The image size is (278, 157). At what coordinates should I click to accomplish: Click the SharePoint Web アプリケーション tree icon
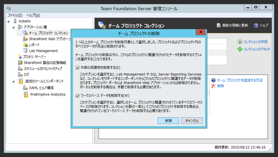pos(25,39)
